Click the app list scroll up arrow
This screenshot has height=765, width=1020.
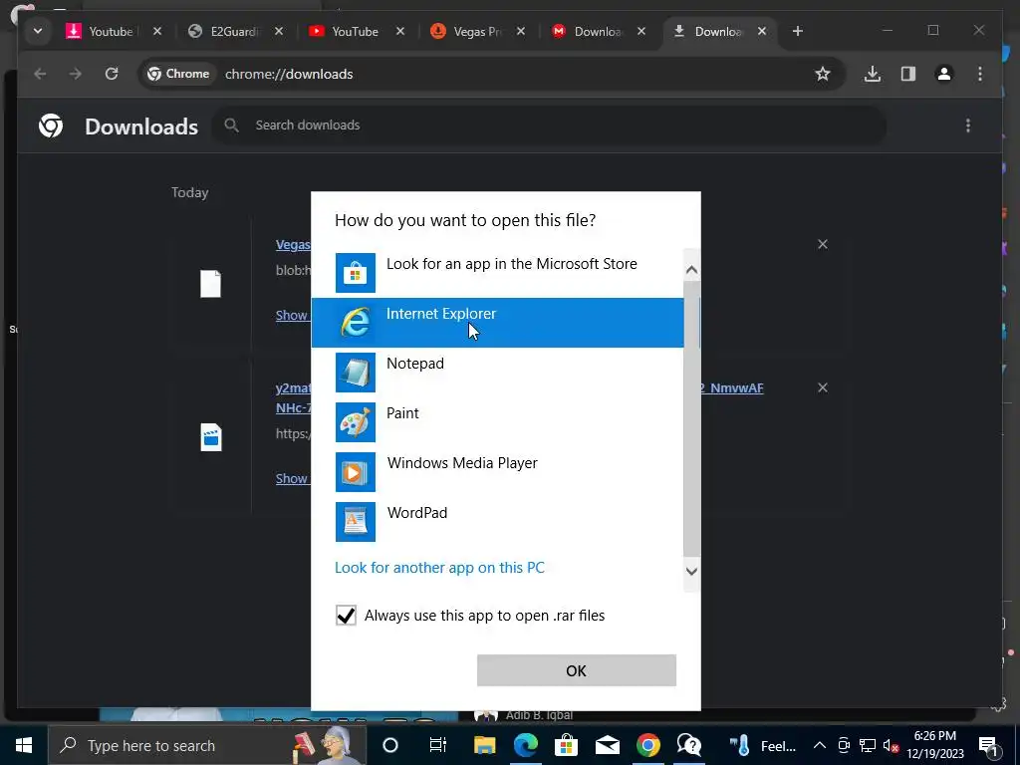coord(691,269)
